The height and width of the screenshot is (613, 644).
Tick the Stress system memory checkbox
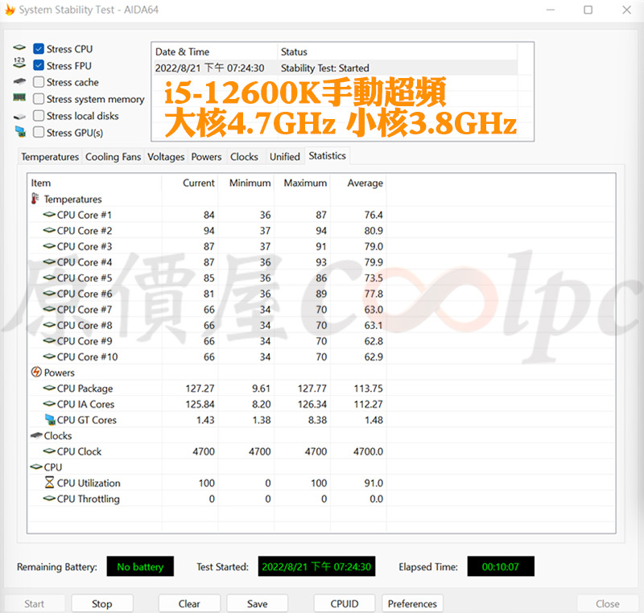click(x=39, y=99)
